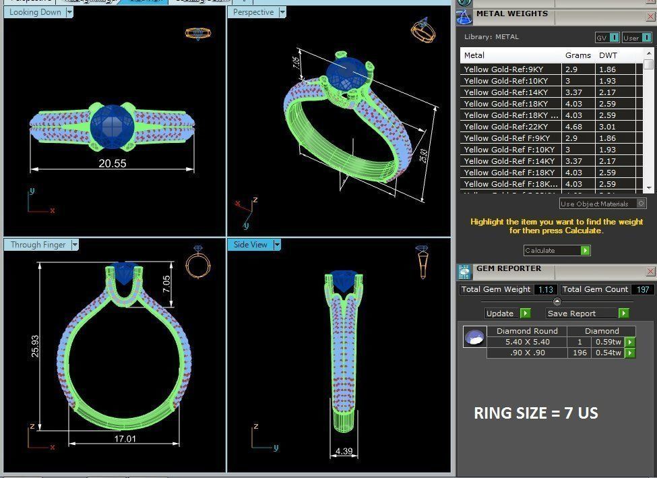Select the 5.40 X 5.40 diamond row
The image size is (657, 478).
coord(561,342)
